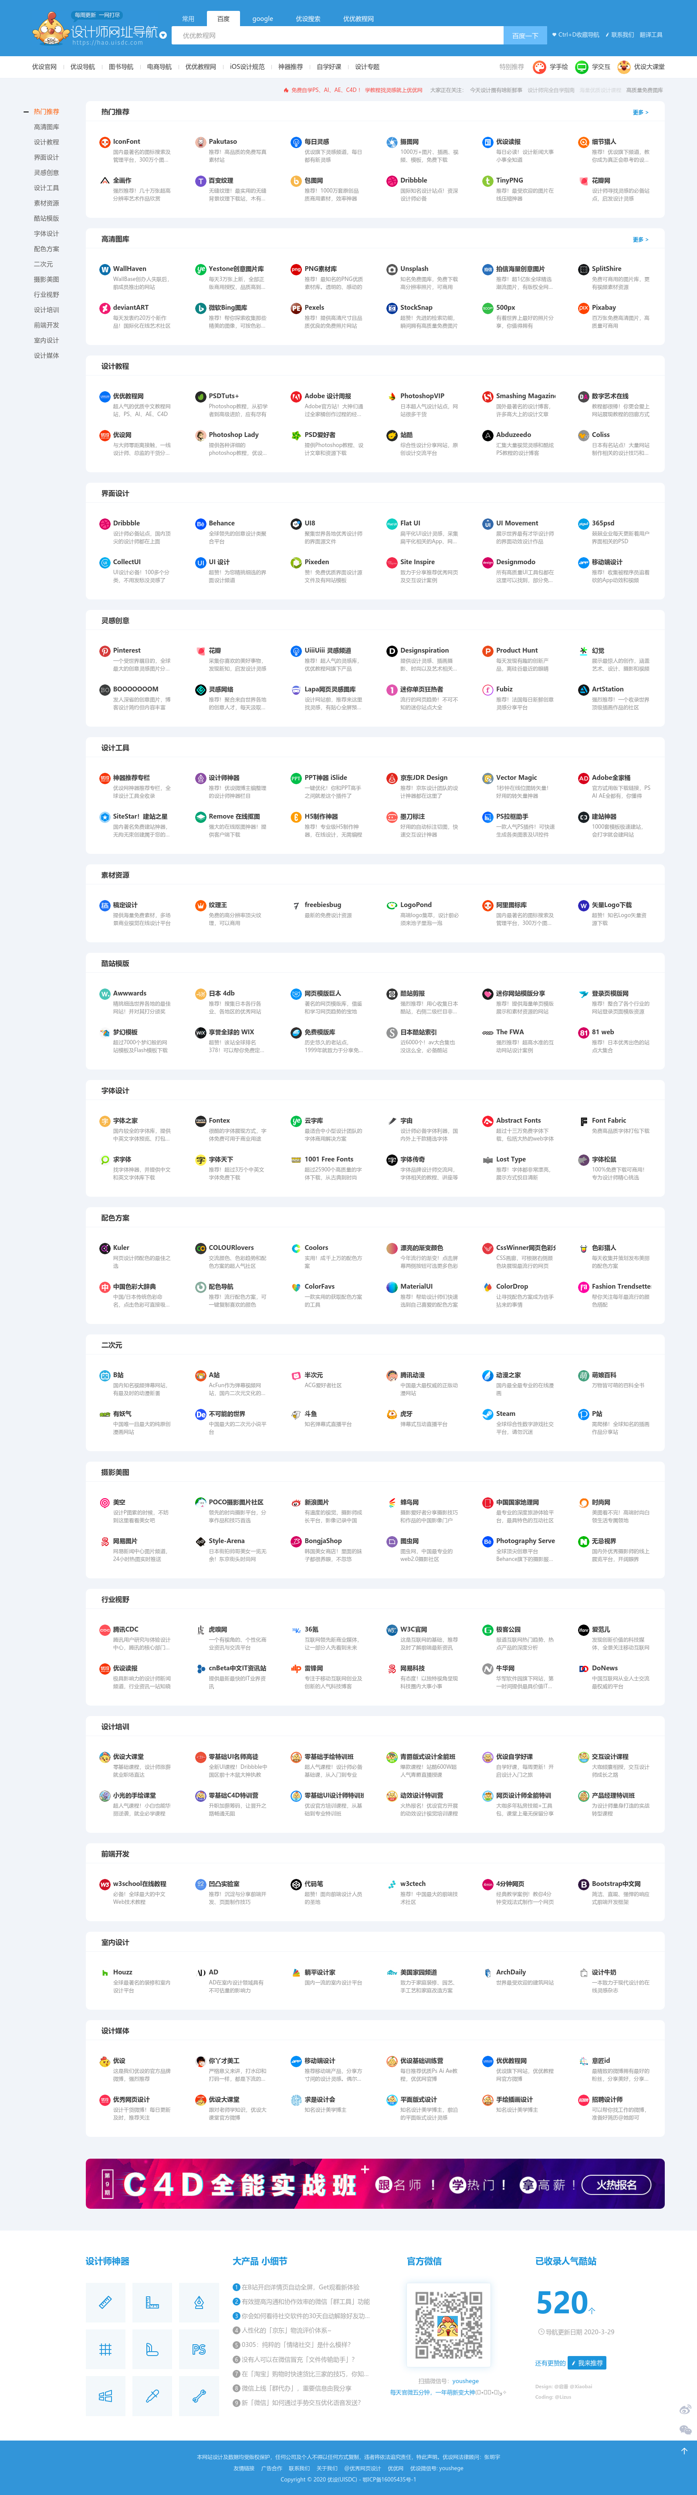
Task: Focus the 优优教程网 search input field
Action: tap(338, 36)
